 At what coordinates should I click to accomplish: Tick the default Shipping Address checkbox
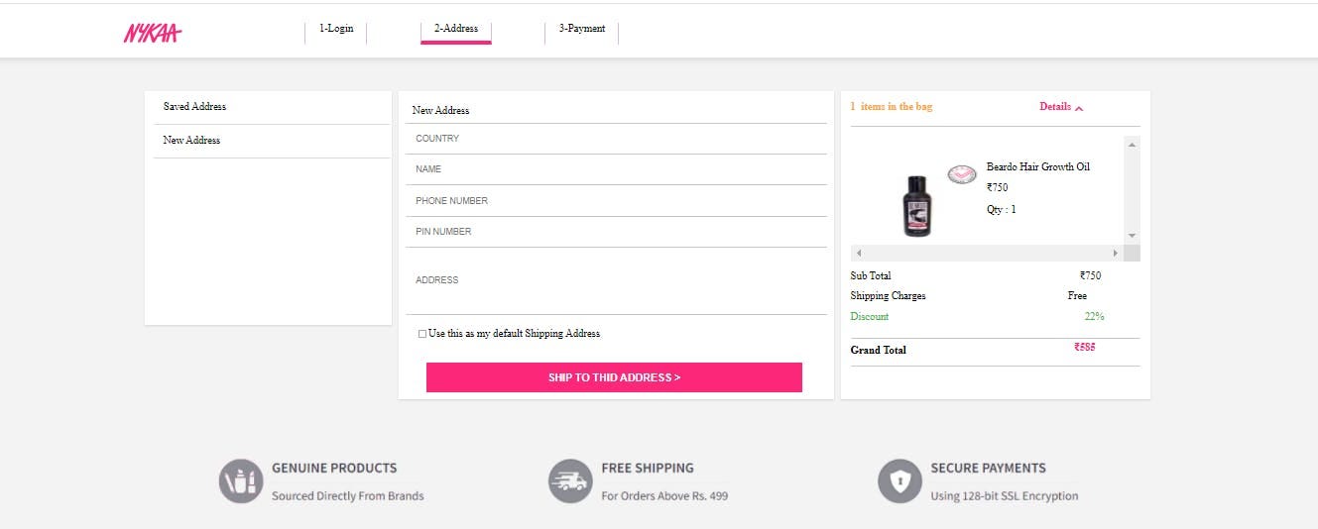(x=422, y=334)
